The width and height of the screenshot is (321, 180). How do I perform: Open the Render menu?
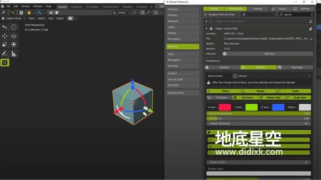[x=26, y=6]
